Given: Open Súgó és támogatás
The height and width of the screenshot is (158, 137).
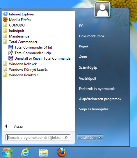Looking at the screenshot, I should click(94, 109).
